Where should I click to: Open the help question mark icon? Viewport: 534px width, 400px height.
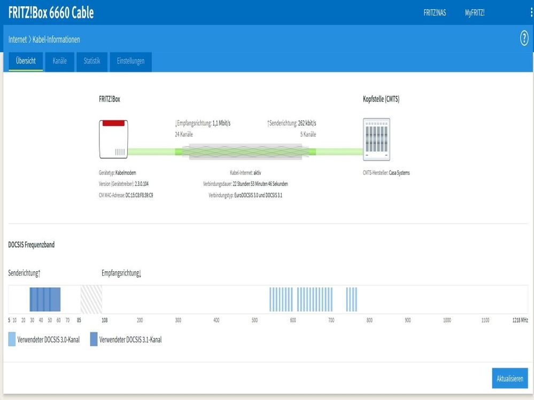coord(524,38)
